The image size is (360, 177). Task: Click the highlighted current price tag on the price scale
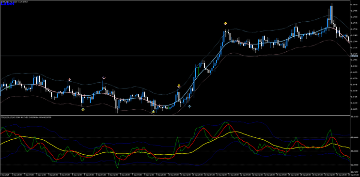coord(354,56)
